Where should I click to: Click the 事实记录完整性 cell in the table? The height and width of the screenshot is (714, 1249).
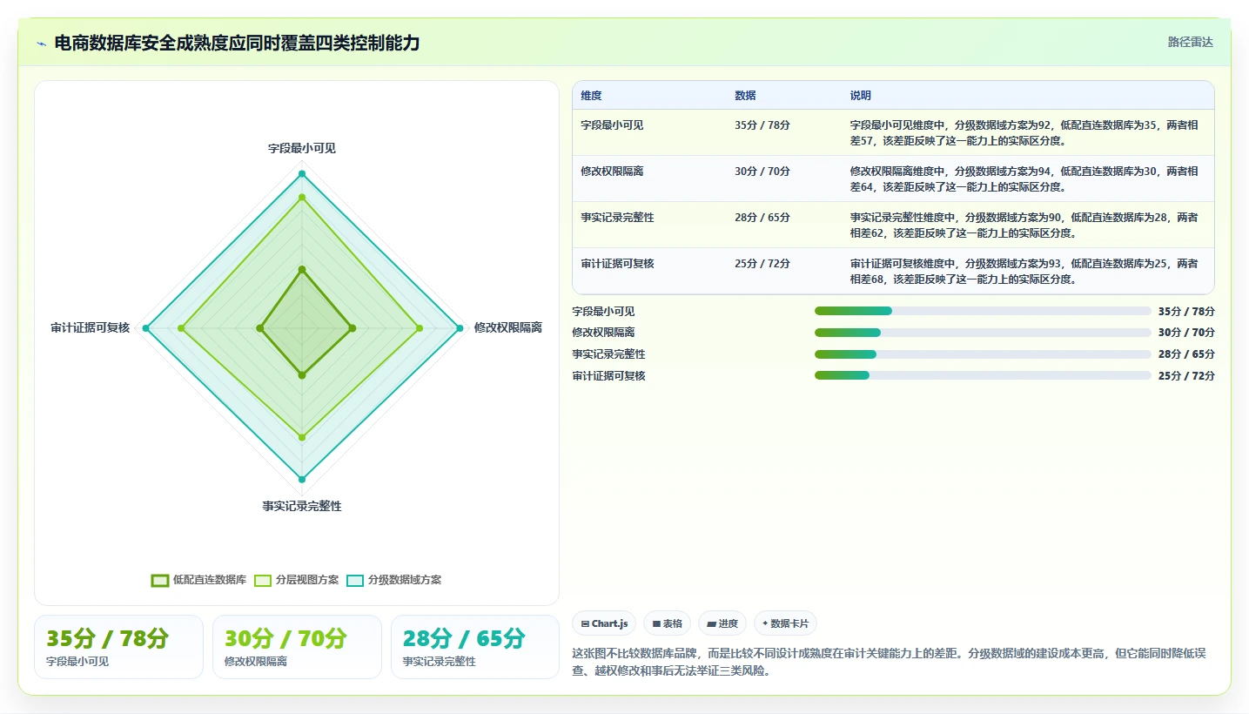617,217
